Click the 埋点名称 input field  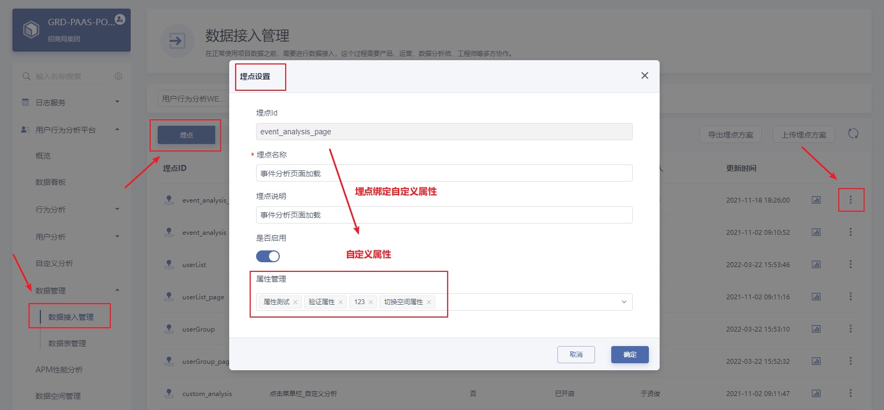coord(444,173)
